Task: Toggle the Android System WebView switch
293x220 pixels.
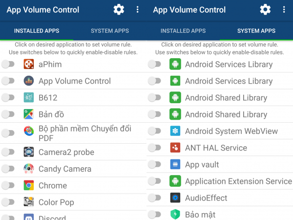Action: coord(154,131)
